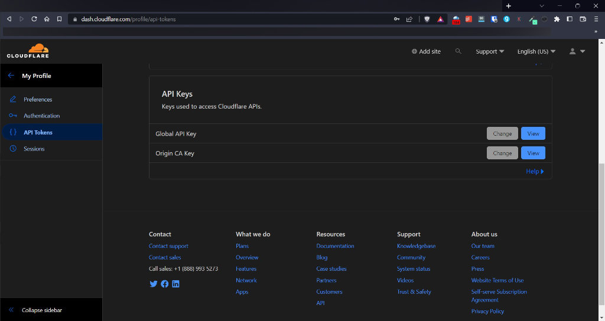
Task: Open Brave Shields lion icon
Action: coord(427,19)
